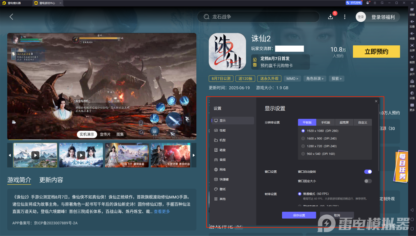This screenshot has height=236, width=416.
Task: Select 机型 in the settings sidebar
Action: (x=233, y=140)
